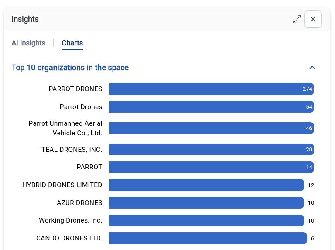Select the HYBRID DRONES LIMITED bar
Image resolution: width=335 pixels, height=250 pixels.
(x=206, y=185)
